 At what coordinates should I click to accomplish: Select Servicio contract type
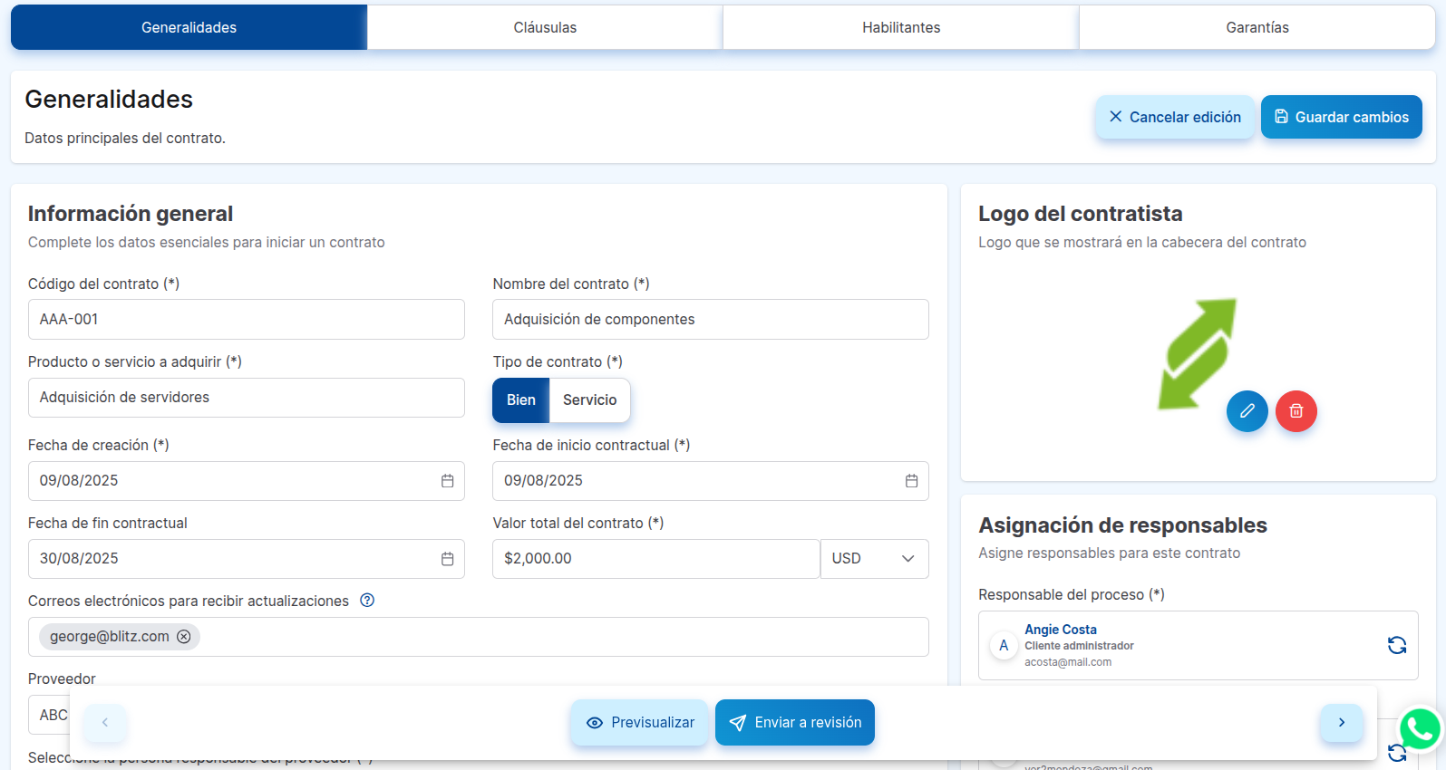click(x=589, y=400)
